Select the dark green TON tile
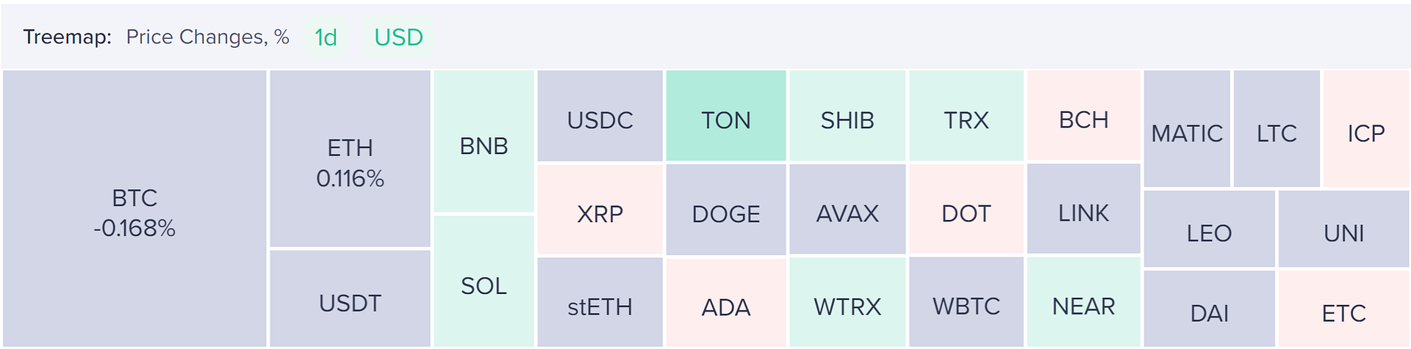The height and width of the screenshot is (349, 1411). 726,116
